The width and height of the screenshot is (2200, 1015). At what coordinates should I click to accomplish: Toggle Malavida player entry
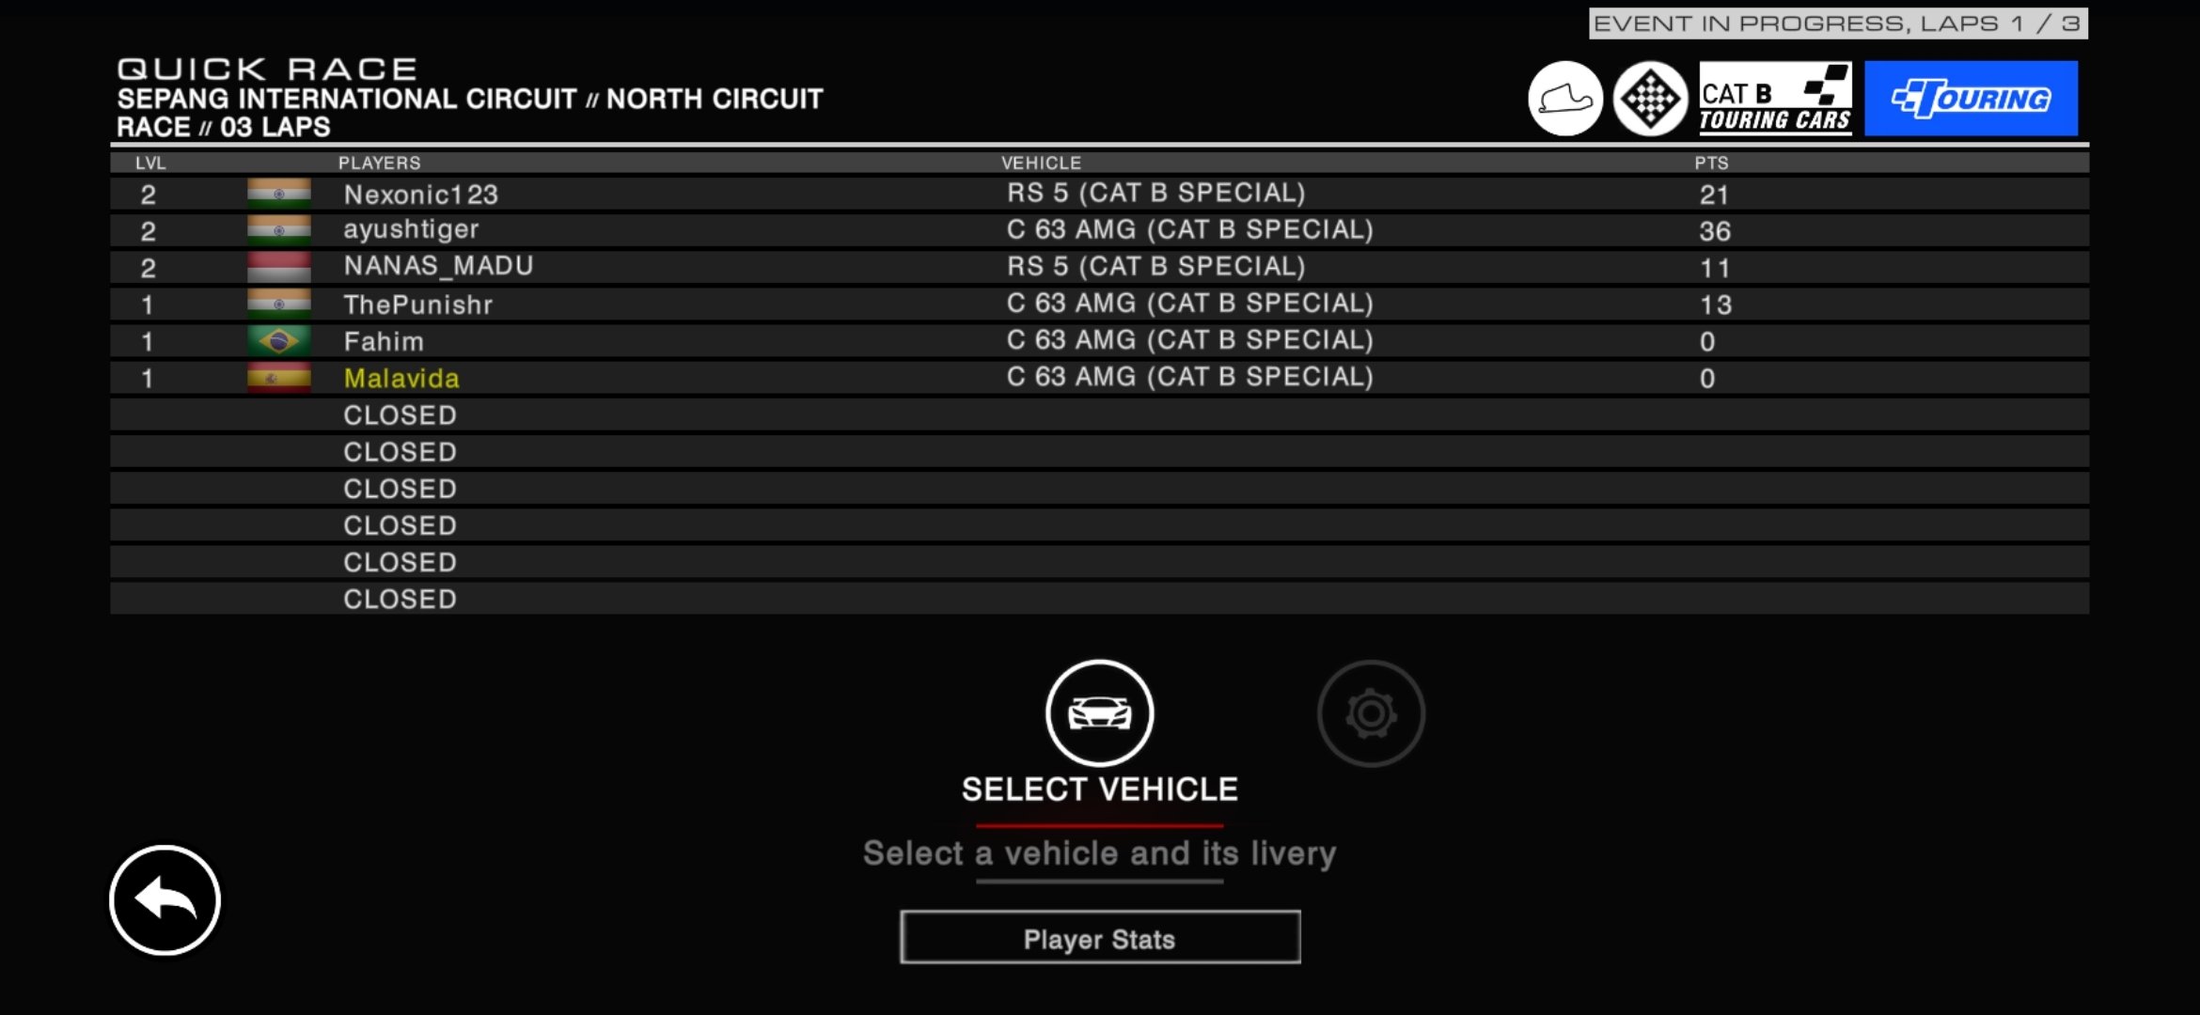[x=400, y=377]
